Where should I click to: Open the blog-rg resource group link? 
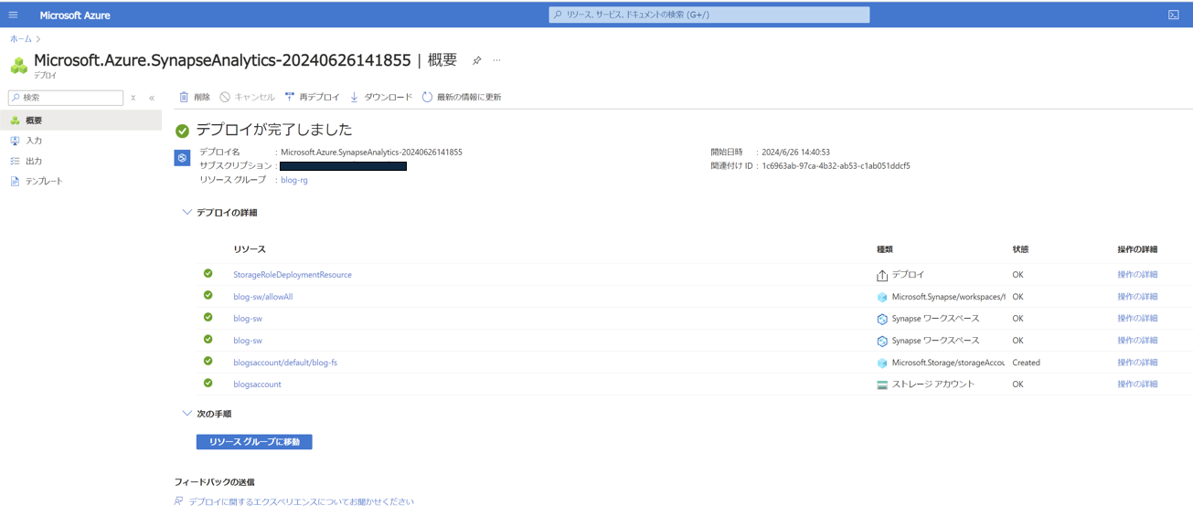294,180
